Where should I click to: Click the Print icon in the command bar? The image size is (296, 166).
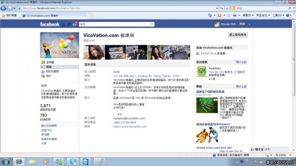(234, 15)
